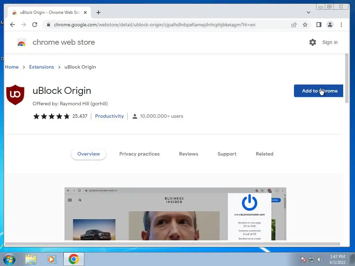
Task: Click the Sign in link
Action: (330, 42)
